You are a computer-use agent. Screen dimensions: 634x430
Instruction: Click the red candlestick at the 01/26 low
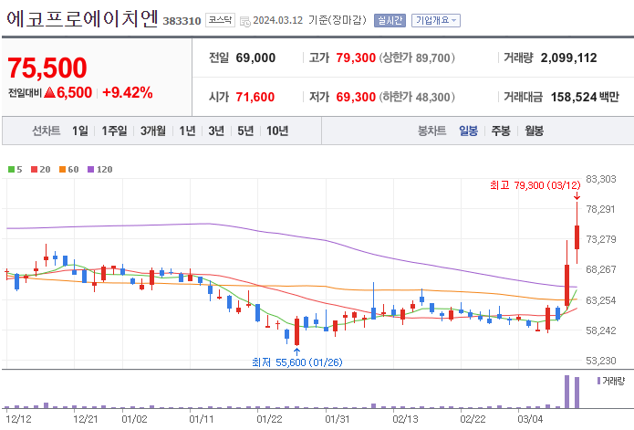[x=296, y=331]
